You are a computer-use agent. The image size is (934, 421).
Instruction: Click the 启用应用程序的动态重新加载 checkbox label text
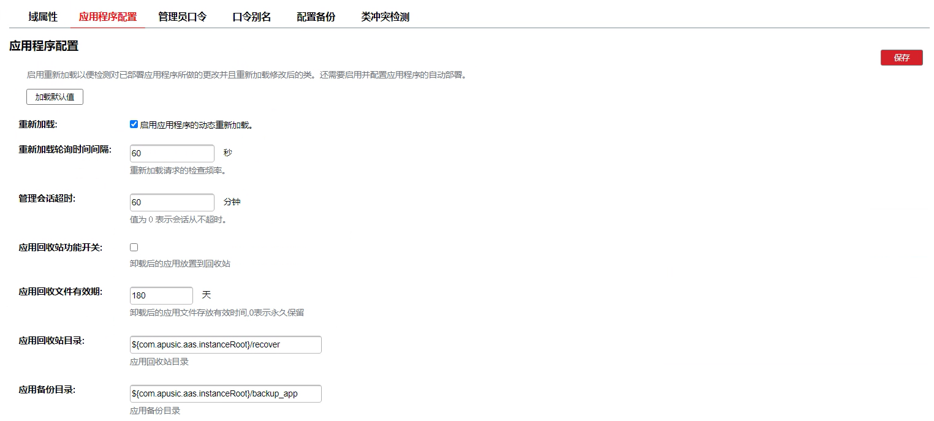pyautogui.click(x=196, y=125)
